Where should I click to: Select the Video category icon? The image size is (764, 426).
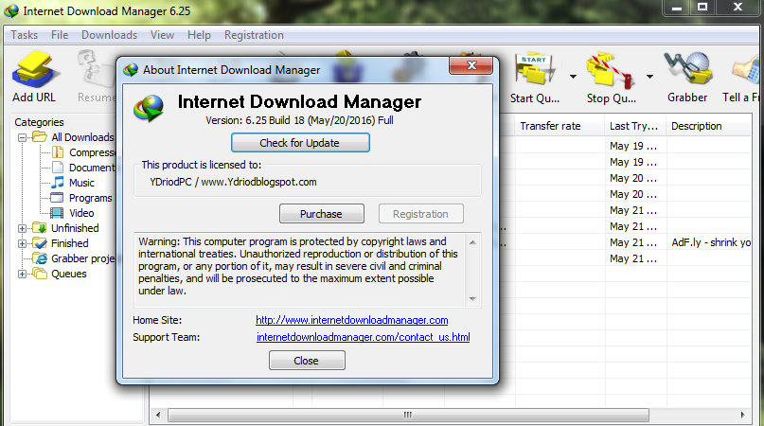[57, 212]
